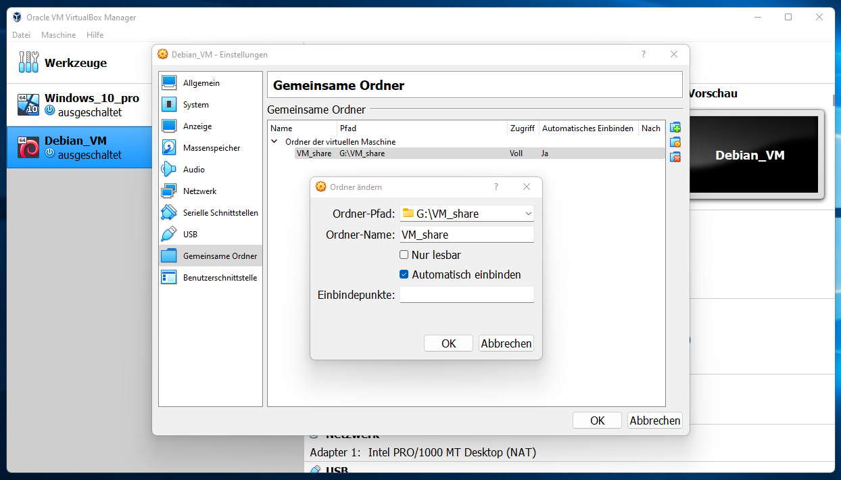The image size is (841, 480).
Task: Click the G:\VM_share path cell
Action: pos(362,153)
